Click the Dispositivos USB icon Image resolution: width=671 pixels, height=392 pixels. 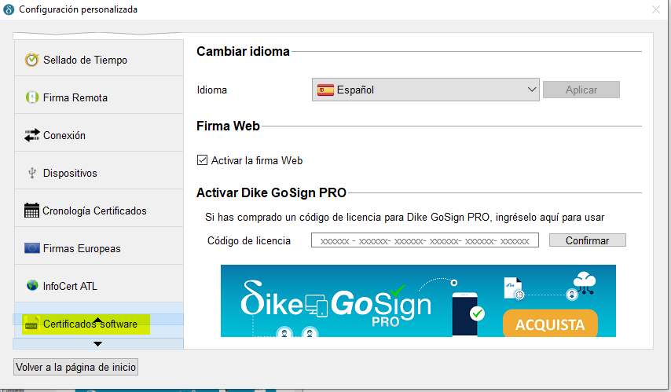click(x=32, y=173)
